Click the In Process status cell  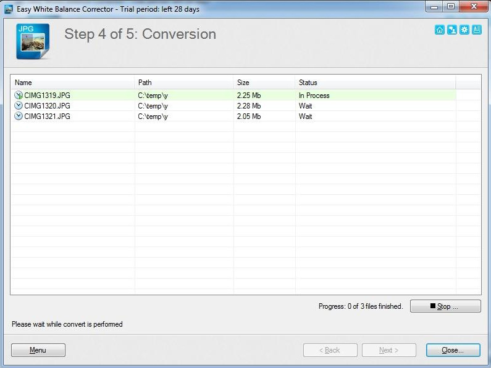314,96
